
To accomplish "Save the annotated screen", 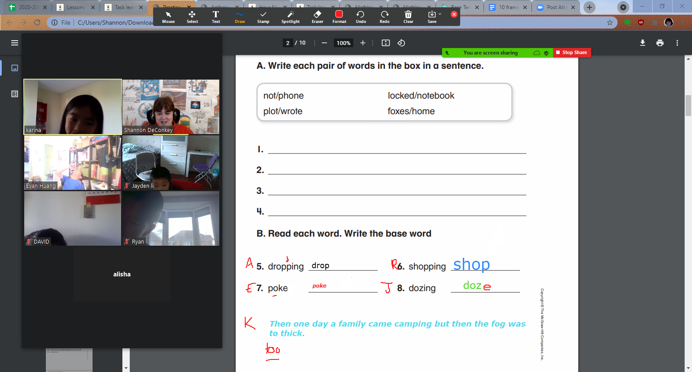I will 432,17.
